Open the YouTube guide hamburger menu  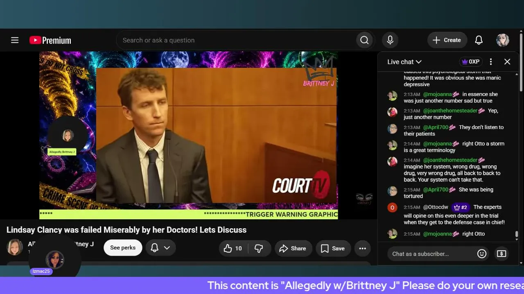pos(15,40)
